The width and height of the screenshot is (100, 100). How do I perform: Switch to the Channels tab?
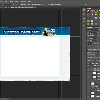(95, 53)
